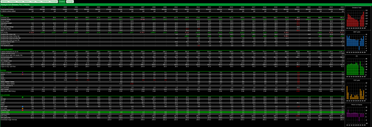Click the purple chart icon for Return on Equity
Screen dimensions: 372x127
pos(22,72)
